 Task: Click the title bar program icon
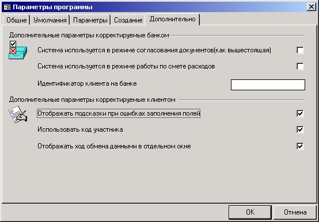pyautogui.click(x=7, y=7)
